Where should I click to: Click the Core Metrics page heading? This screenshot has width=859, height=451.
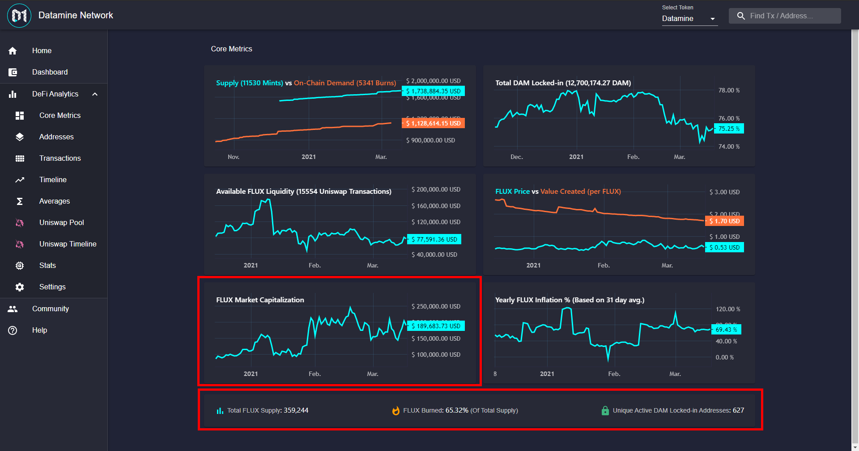[231, 49]
